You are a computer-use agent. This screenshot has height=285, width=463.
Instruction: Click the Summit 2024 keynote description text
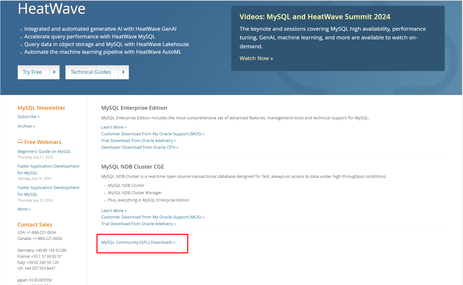pos(333,37)
